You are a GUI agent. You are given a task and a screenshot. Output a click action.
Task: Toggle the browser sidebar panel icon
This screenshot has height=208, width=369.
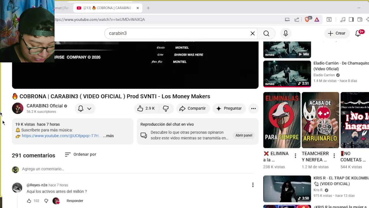[x=351, y=19]
